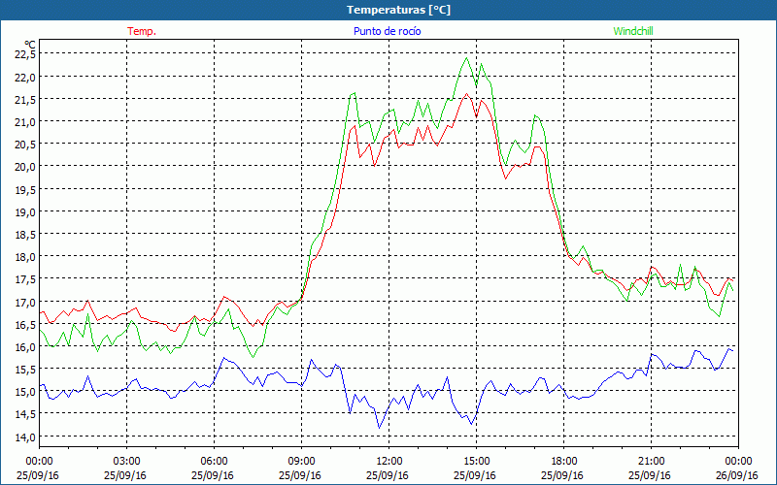Click the 18,0 y-axis value
The image size is (777, 485).
click(x=26, y=256)
